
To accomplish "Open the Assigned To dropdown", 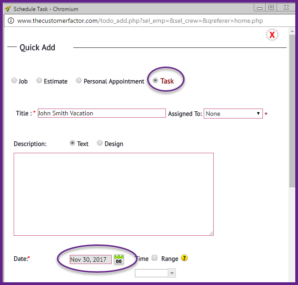I will point(233,114).
